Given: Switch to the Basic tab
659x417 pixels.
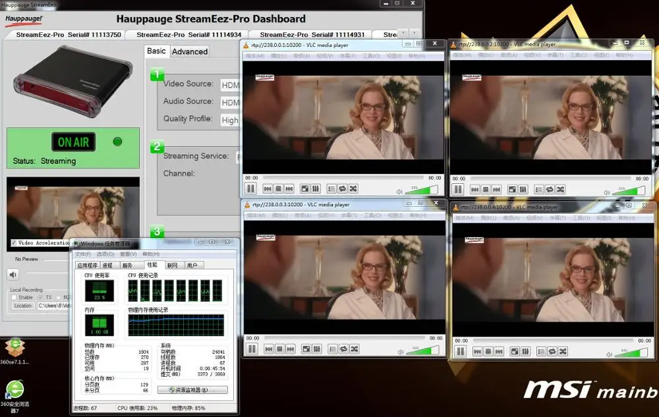Looking at the screenshot, I should pyautogui.click(x=156, y=51).
